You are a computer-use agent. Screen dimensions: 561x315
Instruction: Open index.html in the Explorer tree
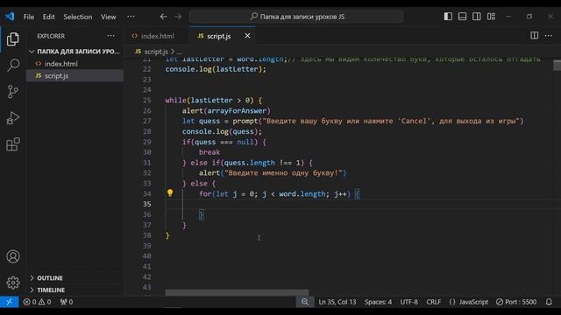pos(75,64)
